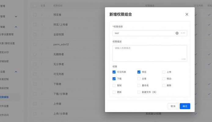Tick the checkbox for the 上传/分享者 row
Viewport: 212px width, 122px height.
tap(35, 114)
